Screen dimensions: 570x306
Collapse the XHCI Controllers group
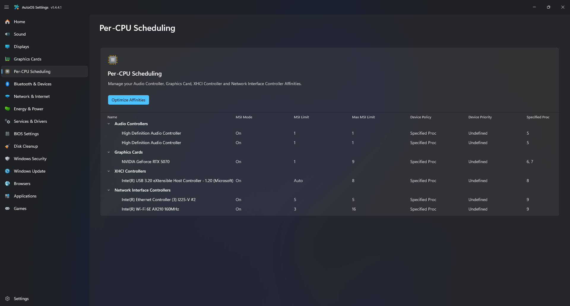pos(109,171)
